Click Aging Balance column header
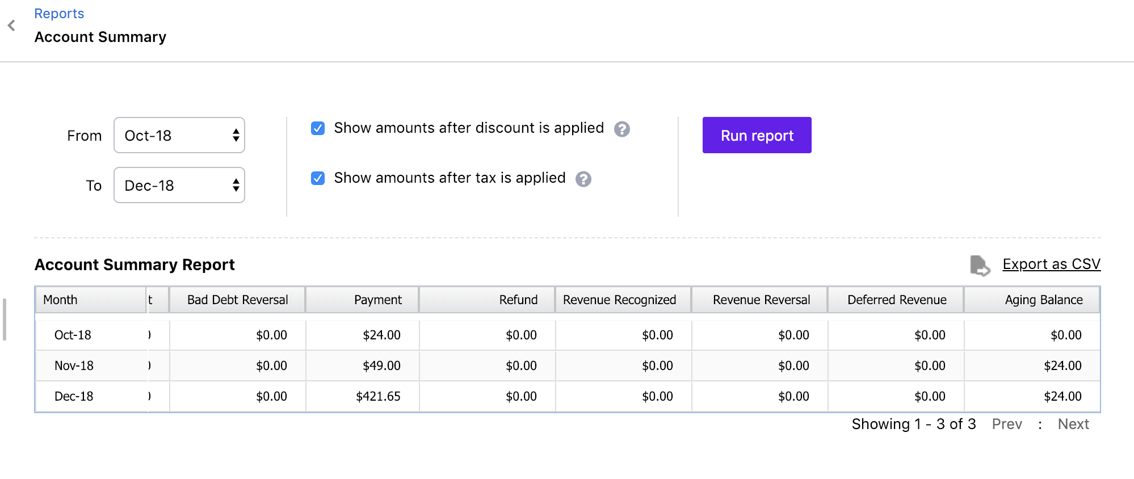Image resolution: width=1134 pixels, height=479 pixels. click(1043, 300)
